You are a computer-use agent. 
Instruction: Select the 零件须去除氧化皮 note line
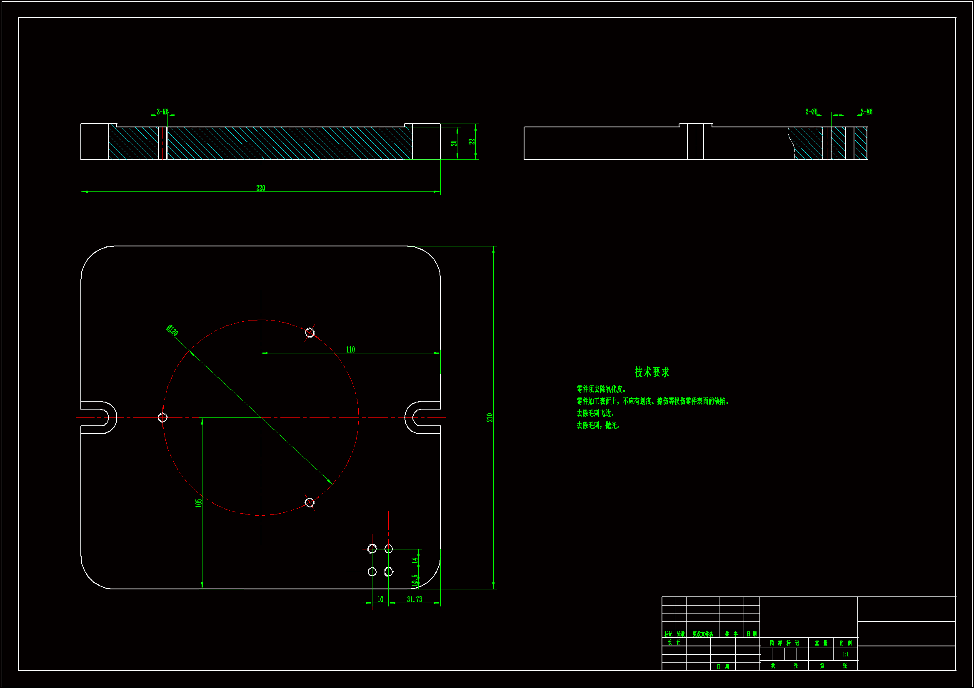tap(601, 389)
